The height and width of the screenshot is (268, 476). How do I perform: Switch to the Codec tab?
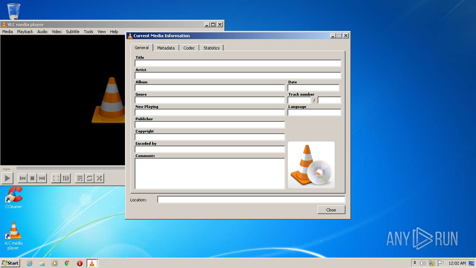[189, 48]
